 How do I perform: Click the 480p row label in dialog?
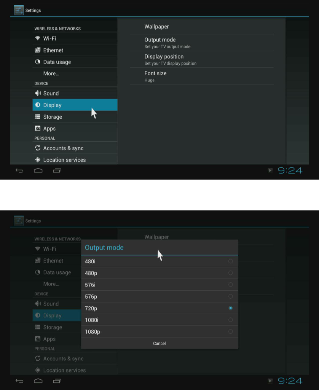(91, 273)
